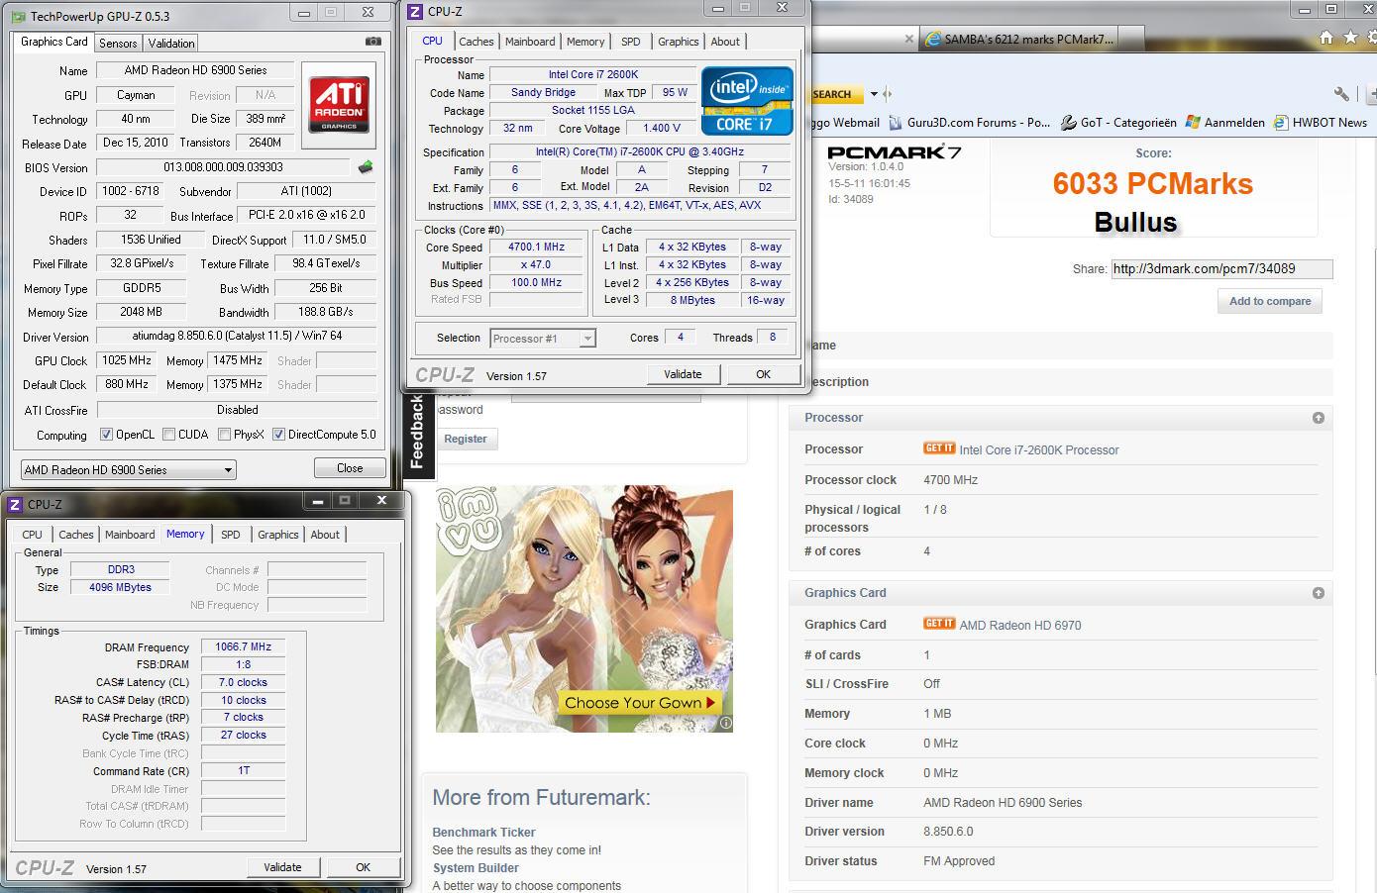The width and height of the screenshot is (1377, 893).
Task: Click the ATI Radeon Graphics logo
Action: (339, 106)
